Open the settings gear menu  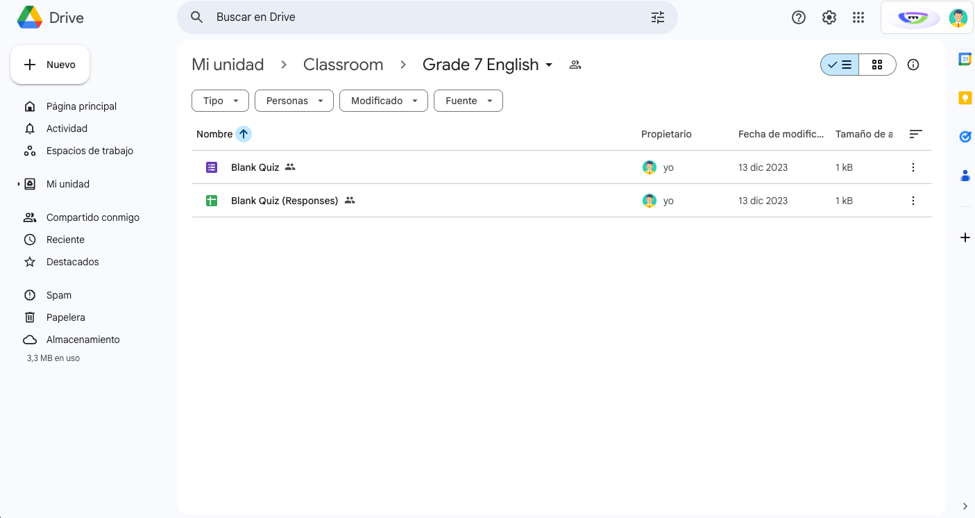click(829, 17)
